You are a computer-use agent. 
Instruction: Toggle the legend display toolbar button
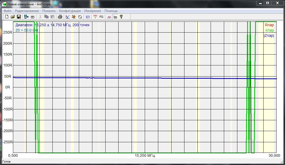(x=115, y=17)
